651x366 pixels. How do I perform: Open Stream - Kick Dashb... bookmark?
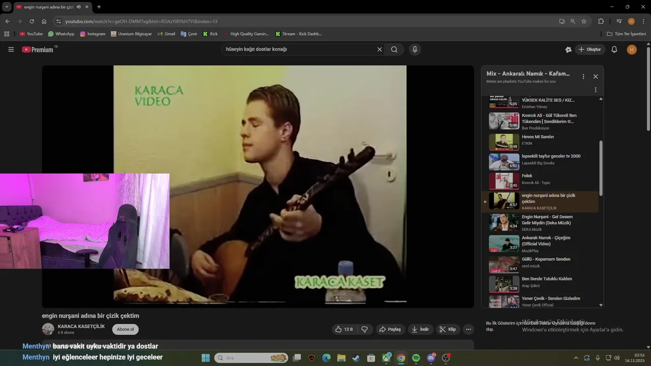click(299, 34)
